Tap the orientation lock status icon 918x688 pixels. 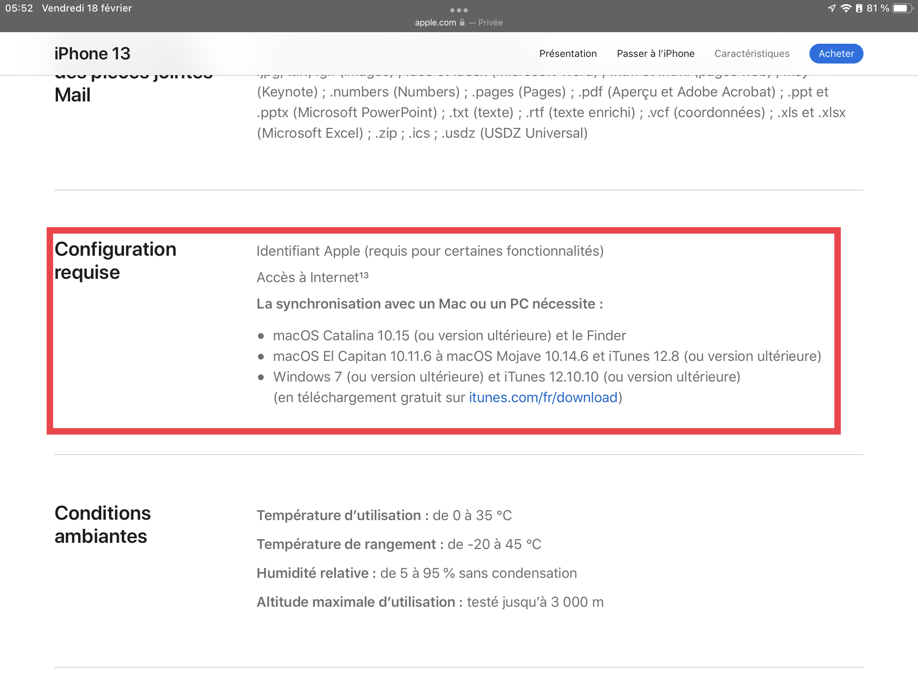pos(859,8)
